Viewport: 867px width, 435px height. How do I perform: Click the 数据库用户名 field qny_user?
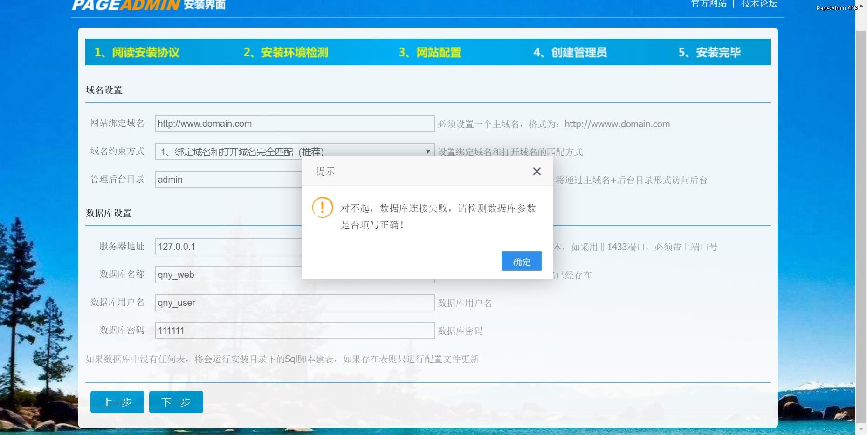tap(295, 303)
